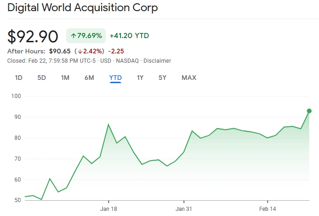Click the +41.20 YTD change text

pyautogui.click(x=129, y=36)
